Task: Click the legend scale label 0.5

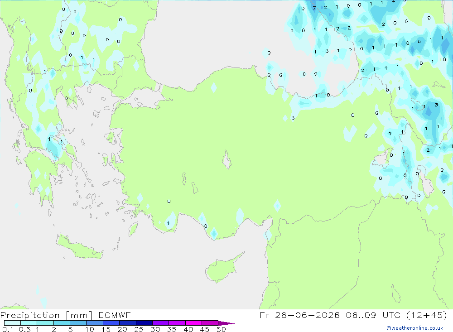Action: [24, 329]
